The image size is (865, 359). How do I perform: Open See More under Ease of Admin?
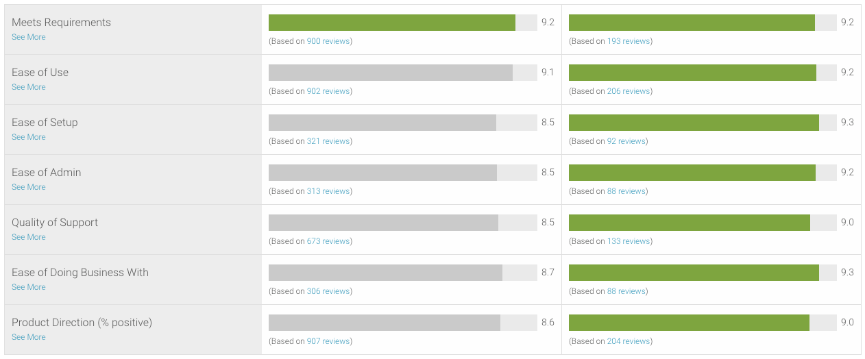click(29, 187)
